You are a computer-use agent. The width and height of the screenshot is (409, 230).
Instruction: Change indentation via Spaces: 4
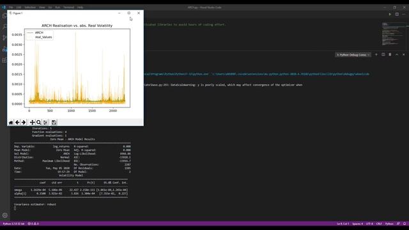tap(357, 224)
